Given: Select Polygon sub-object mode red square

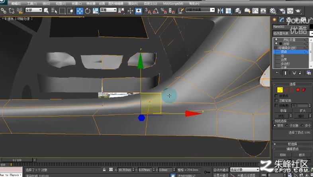Looking at the screenshot, I should coord(298,90).
